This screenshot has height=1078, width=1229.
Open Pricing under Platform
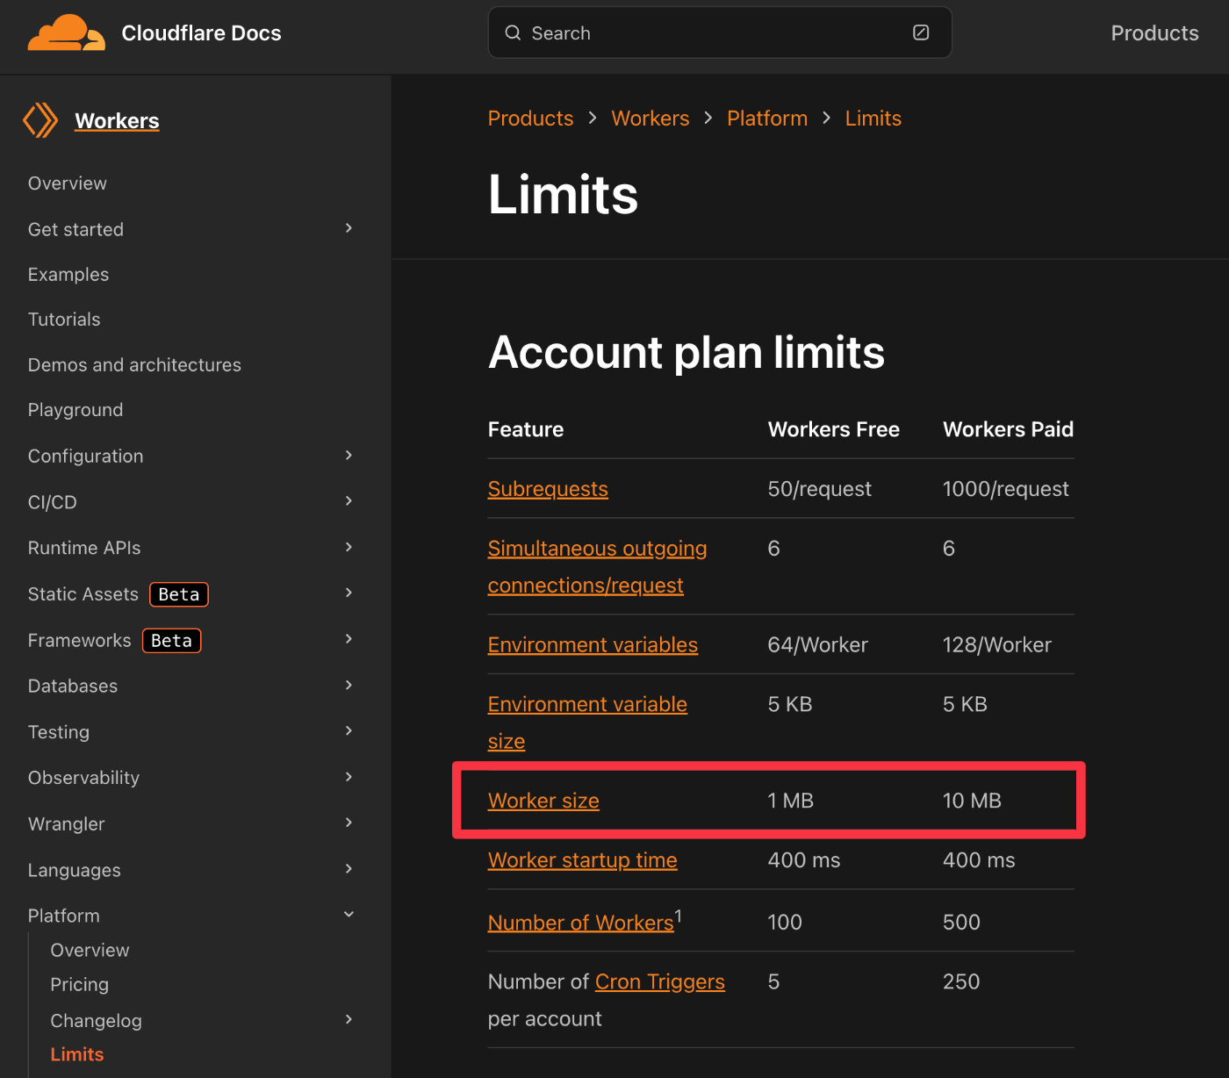coord(80,985)
